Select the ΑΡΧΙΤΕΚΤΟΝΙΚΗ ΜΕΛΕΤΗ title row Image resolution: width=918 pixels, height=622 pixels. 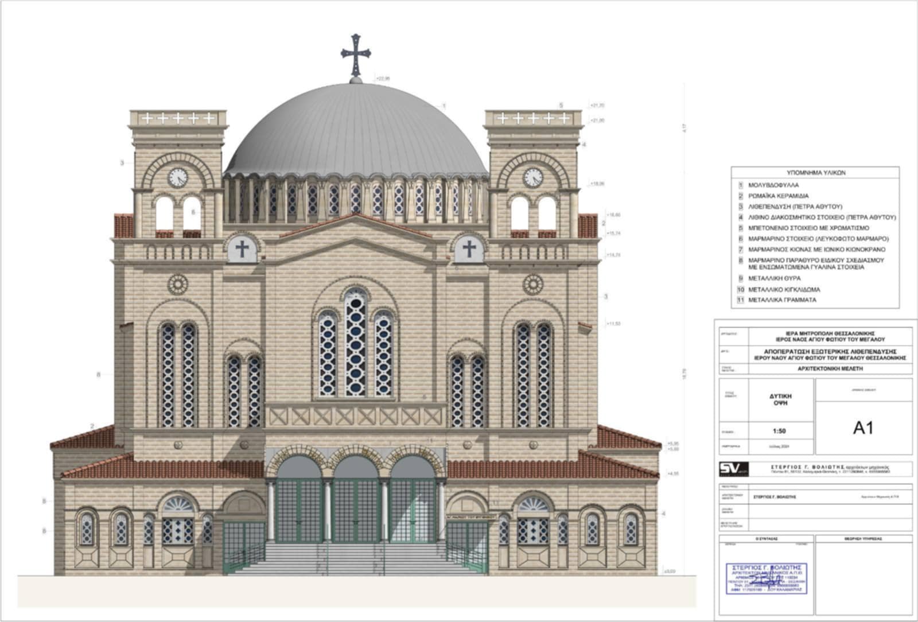click(830, 370)
